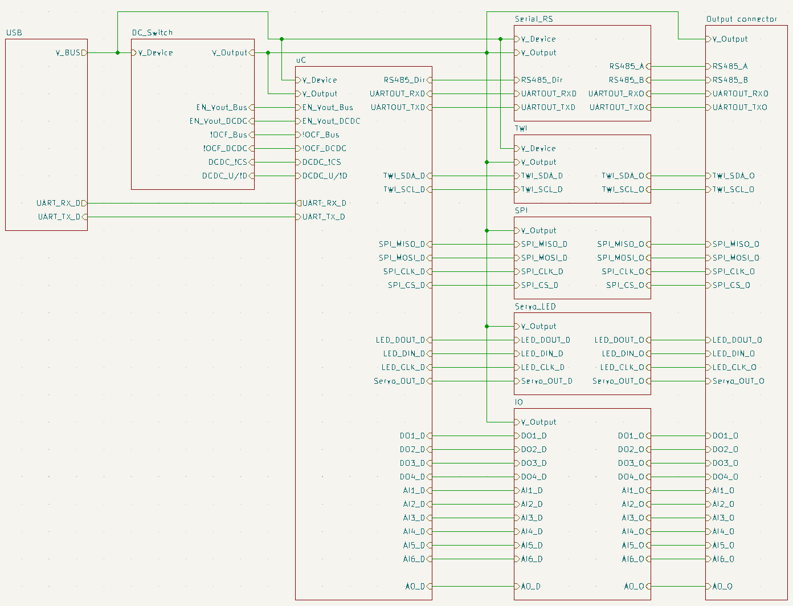793x606 pixels.
Task: Select V_BUS pin in USB sheet
Action: pos(71,52)
